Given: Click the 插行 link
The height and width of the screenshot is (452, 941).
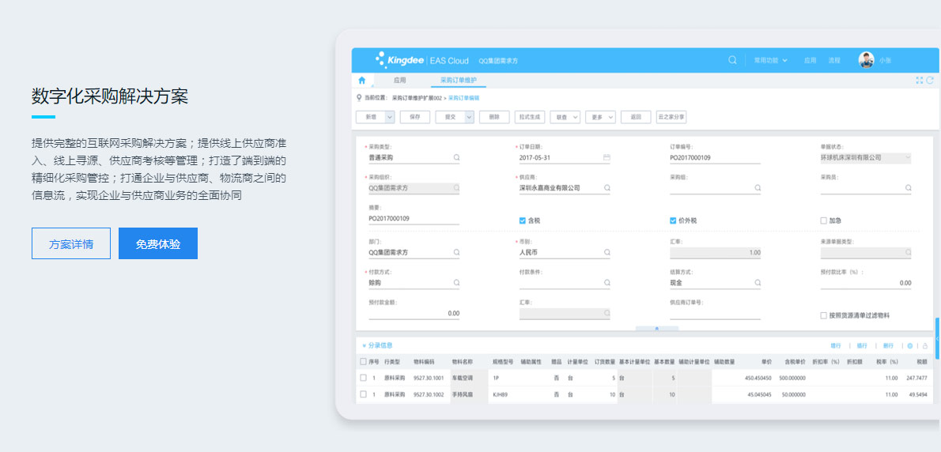Looking at the screenshot, I should 862,346.
